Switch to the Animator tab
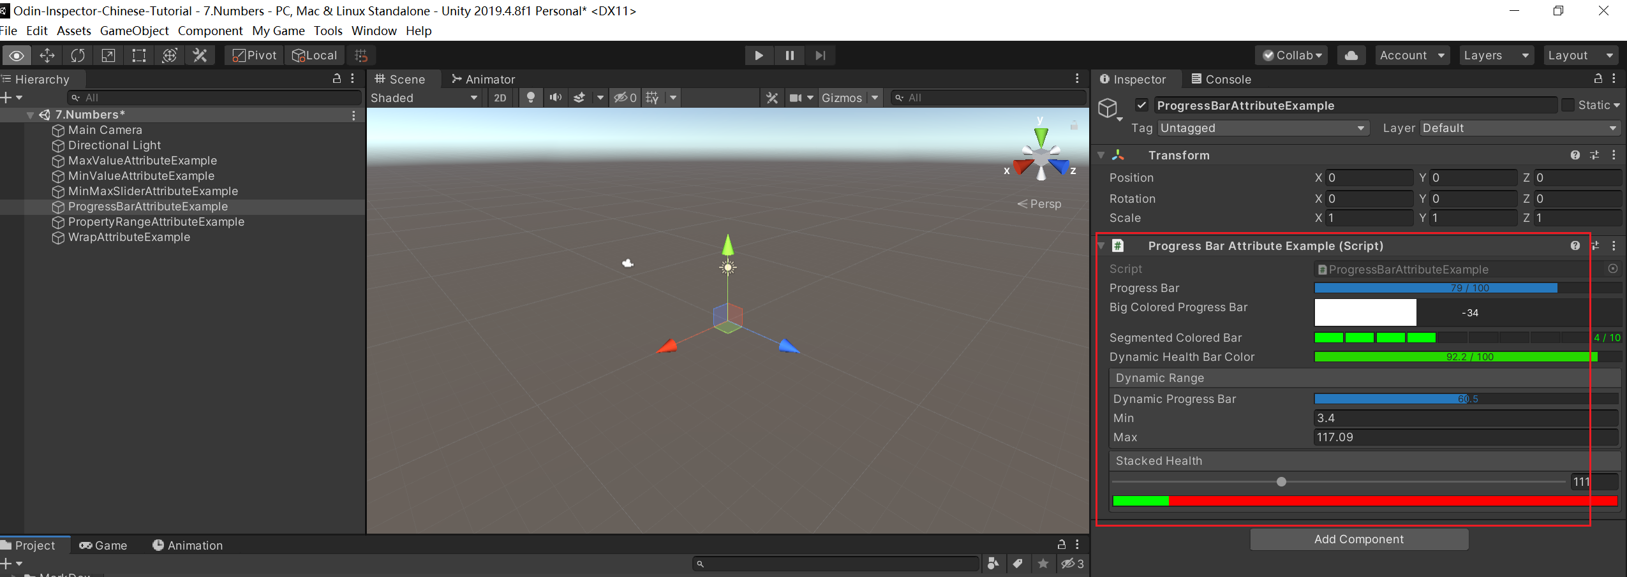Image resolution: width=1627 pixels, height=577 pixels. (483, 79)
